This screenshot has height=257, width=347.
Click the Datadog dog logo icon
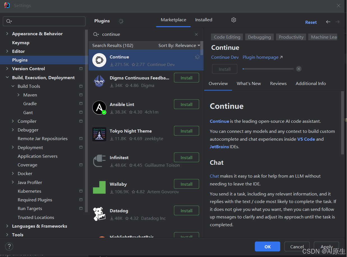point(99,214)
